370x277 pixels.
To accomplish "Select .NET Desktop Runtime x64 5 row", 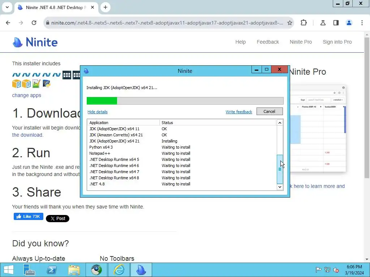I will point(182,159).
